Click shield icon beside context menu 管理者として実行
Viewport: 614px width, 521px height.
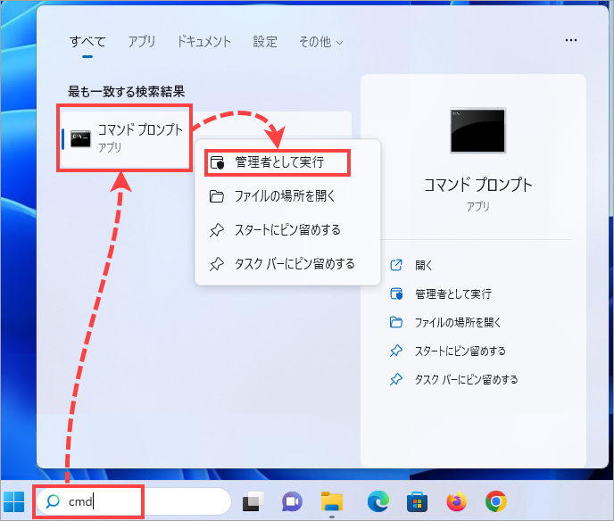tap(217, 162)
